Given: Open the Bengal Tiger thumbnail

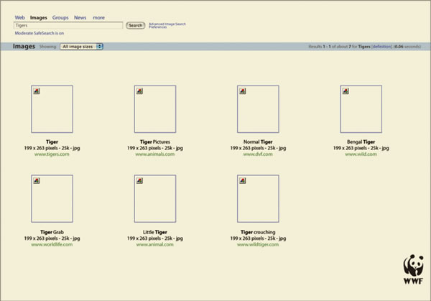Looking at the screenshot, I should click(x=361, y=109).
